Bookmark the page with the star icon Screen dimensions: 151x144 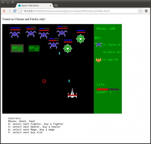click(139, 11)
